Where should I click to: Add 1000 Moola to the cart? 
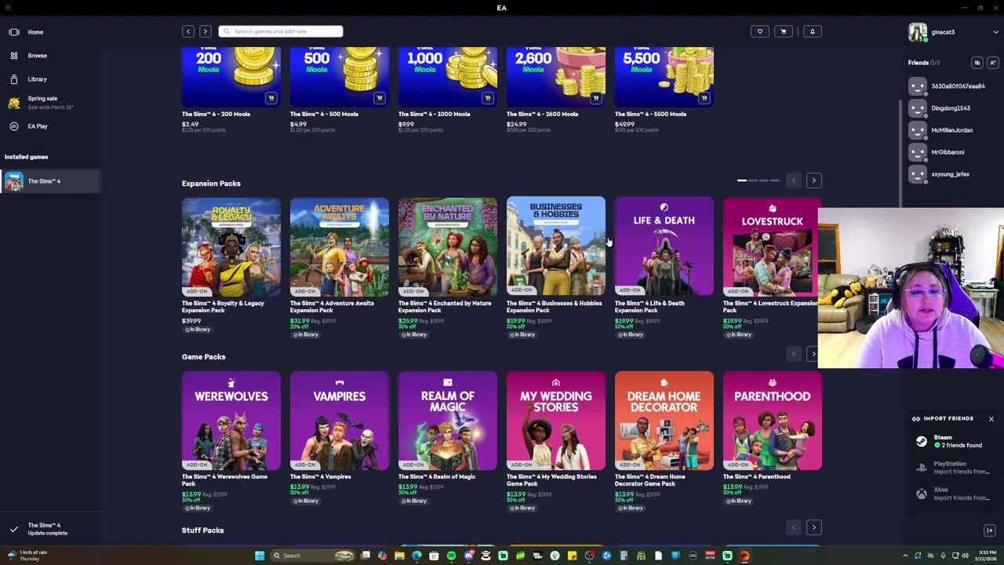pyautogui.click(x=487, y=98)
